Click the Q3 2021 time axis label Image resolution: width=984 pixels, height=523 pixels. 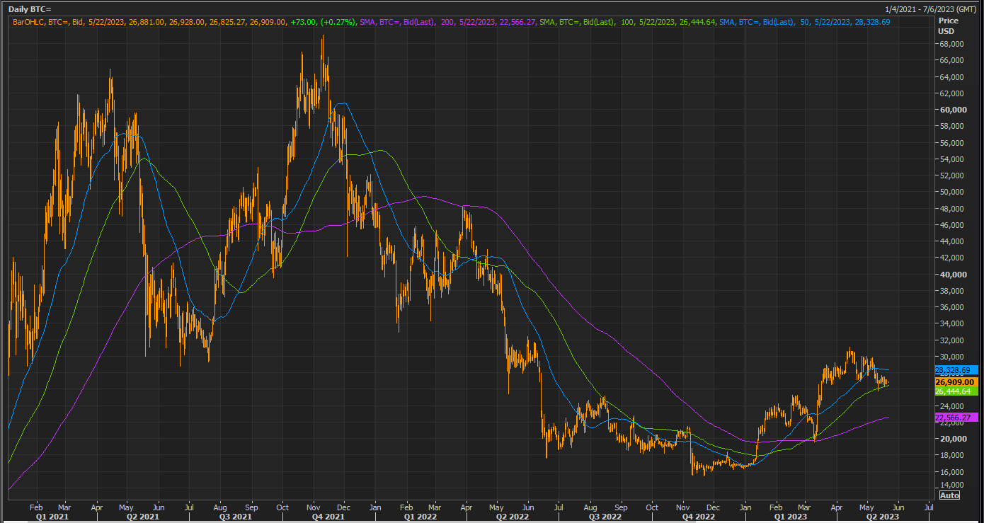coord(235,517)
